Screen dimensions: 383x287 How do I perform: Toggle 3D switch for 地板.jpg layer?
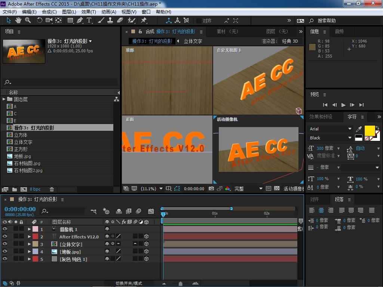tap(146, 251)
